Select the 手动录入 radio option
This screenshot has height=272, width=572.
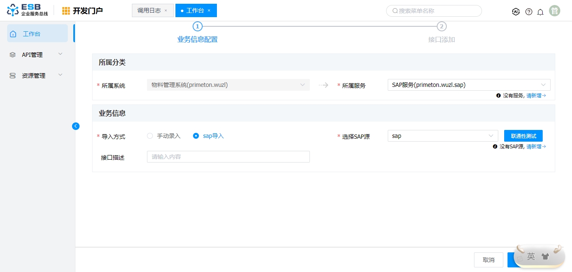[150, 136]
